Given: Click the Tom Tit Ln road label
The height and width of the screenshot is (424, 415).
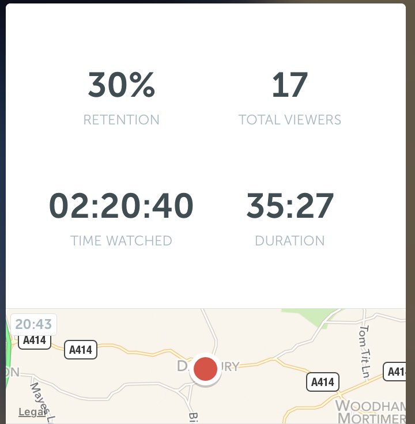Looking at the screenshot, I should (364, 351).
